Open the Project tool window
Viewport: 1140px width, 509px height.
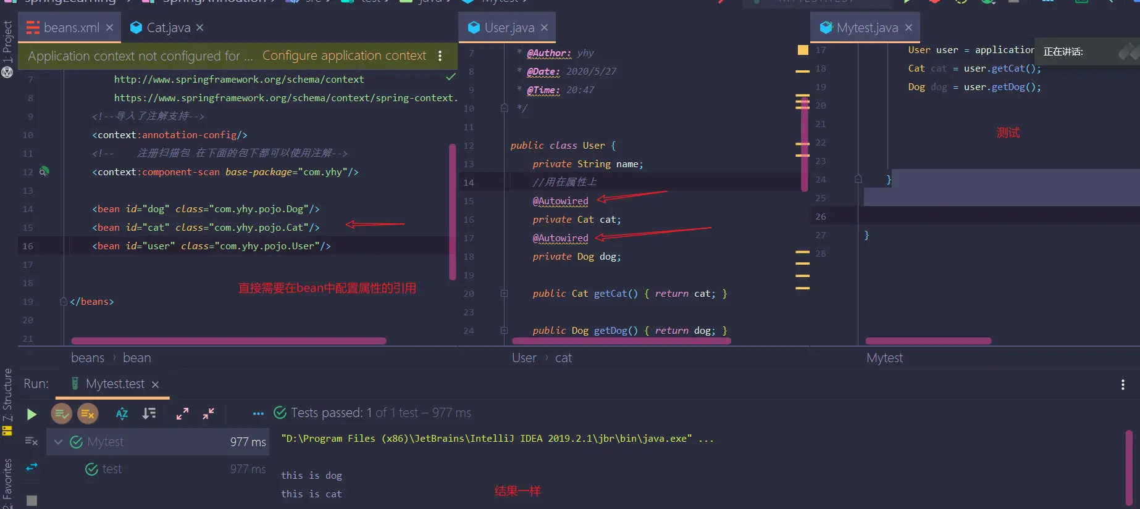(x=7, y=42)
